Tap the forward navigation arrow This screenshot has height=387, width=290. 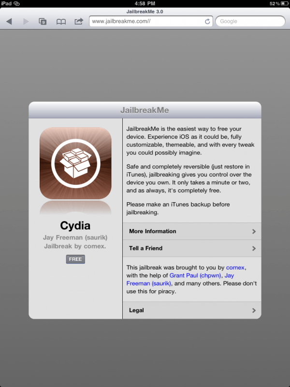click(26, 21)
